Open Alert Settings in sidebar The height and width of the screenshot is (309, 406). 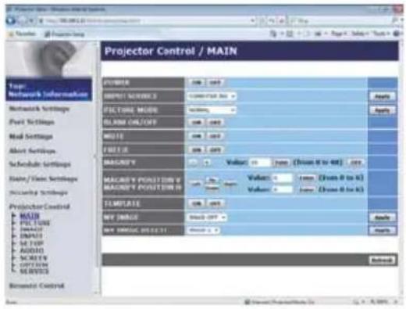[x=32, y=151]
